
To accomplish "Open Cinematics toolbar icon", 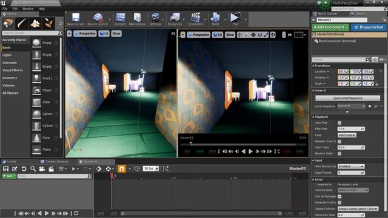I will point(195,19).
